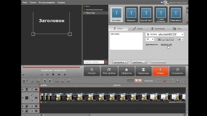Open the Титры section
207x116 pixels.
click(160, 71)
